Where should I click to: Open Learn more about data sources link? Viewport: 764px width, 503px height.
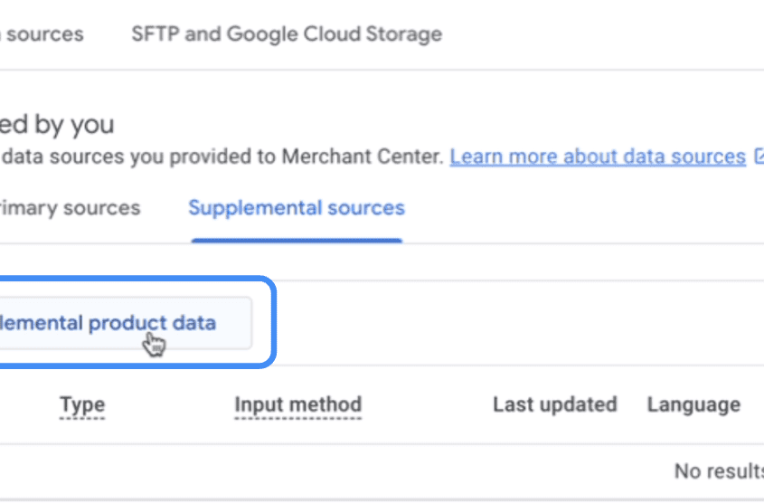coord(598,157)
